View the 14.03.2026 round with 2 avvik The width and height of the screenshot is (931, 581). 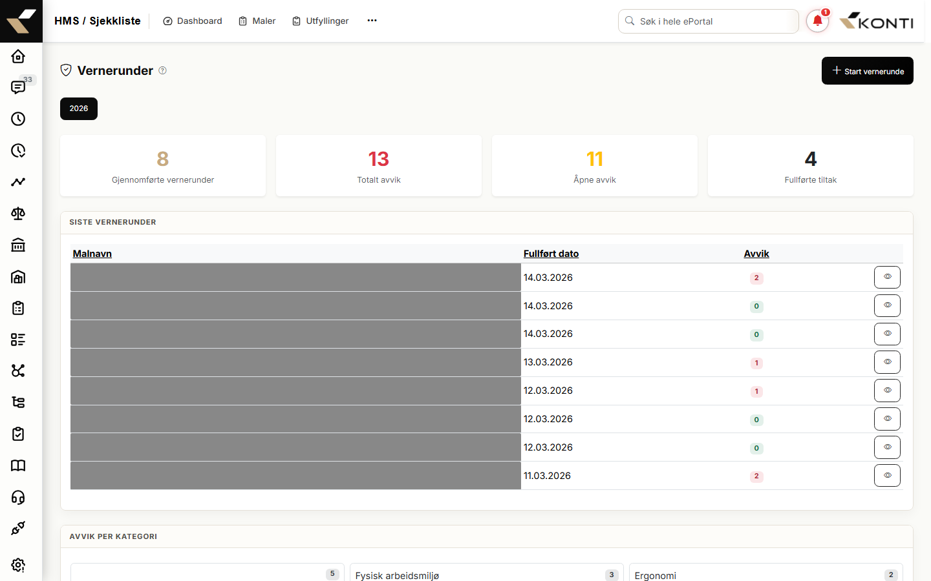tap(887, 278)
